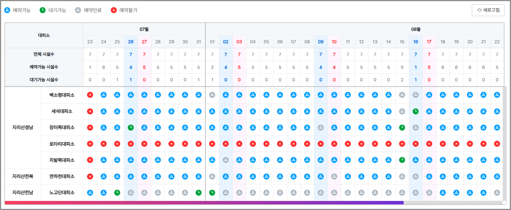Select 장터목대피소 waiting icon on July 26

point(131,128)
